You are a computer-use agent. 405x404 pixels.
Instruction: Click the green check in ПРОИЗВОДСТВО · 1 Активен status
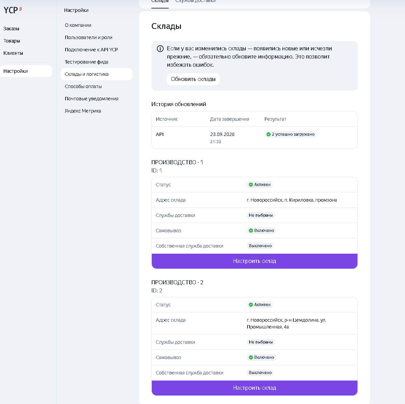(251, 185)
